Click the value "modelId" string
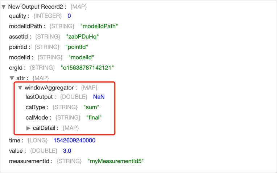Image resolution: width=277 pixels, height=173 pixels. pos(81,57)
